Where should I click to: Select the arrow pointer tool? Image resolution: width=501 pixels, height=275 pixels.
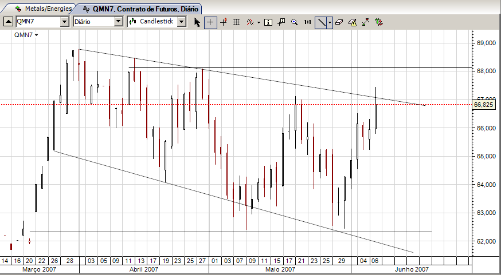[x=197, y=22]
